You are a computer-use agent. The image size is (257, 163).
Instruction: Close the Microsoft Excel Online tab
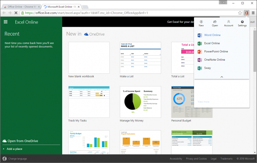point(79,7)
